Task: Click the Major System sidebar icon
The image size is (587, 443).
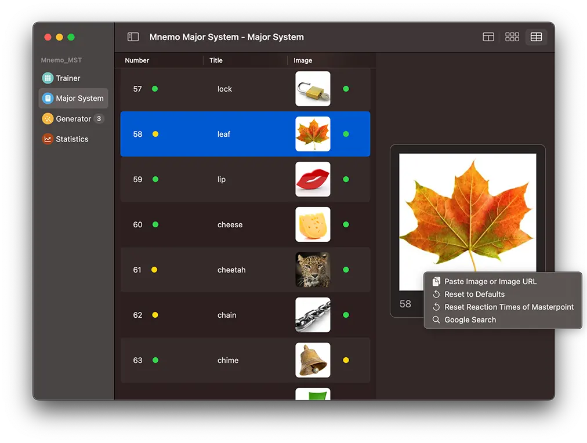Action: pos(48,98)
